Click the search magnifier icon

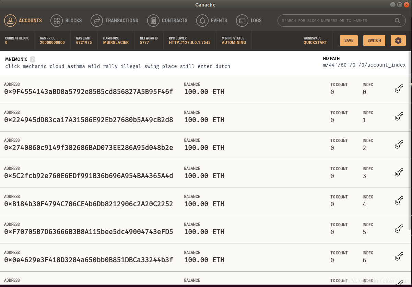(x=398, y=21)
